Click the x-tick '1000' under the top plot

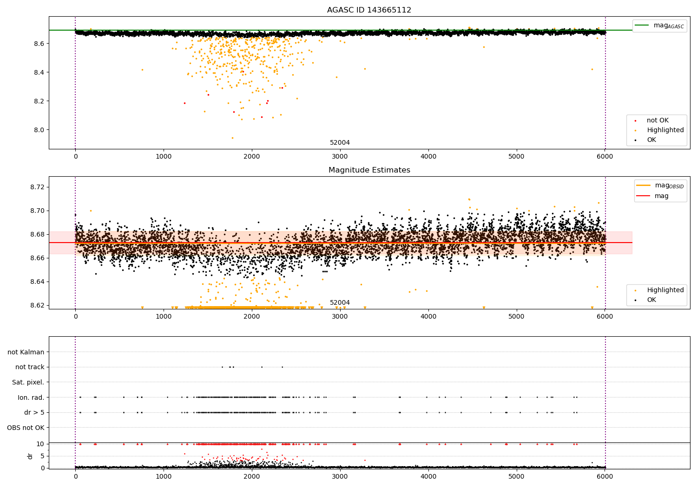pyautogui.click(x=164, y=157)
